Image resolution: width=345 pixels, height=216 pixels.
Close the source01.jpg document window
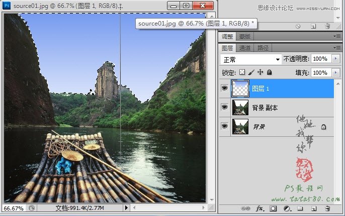(x=203, y=6)
